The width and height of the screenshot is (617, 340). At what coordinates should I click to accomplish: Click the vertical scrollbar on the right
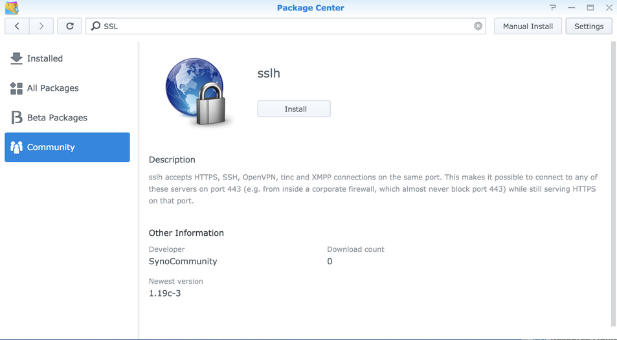614,184
